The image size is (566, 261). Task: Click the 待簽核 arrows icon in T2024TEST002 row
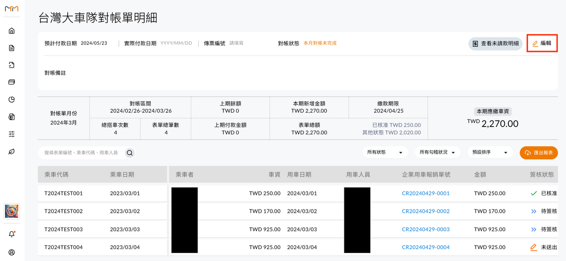(534, 211)
